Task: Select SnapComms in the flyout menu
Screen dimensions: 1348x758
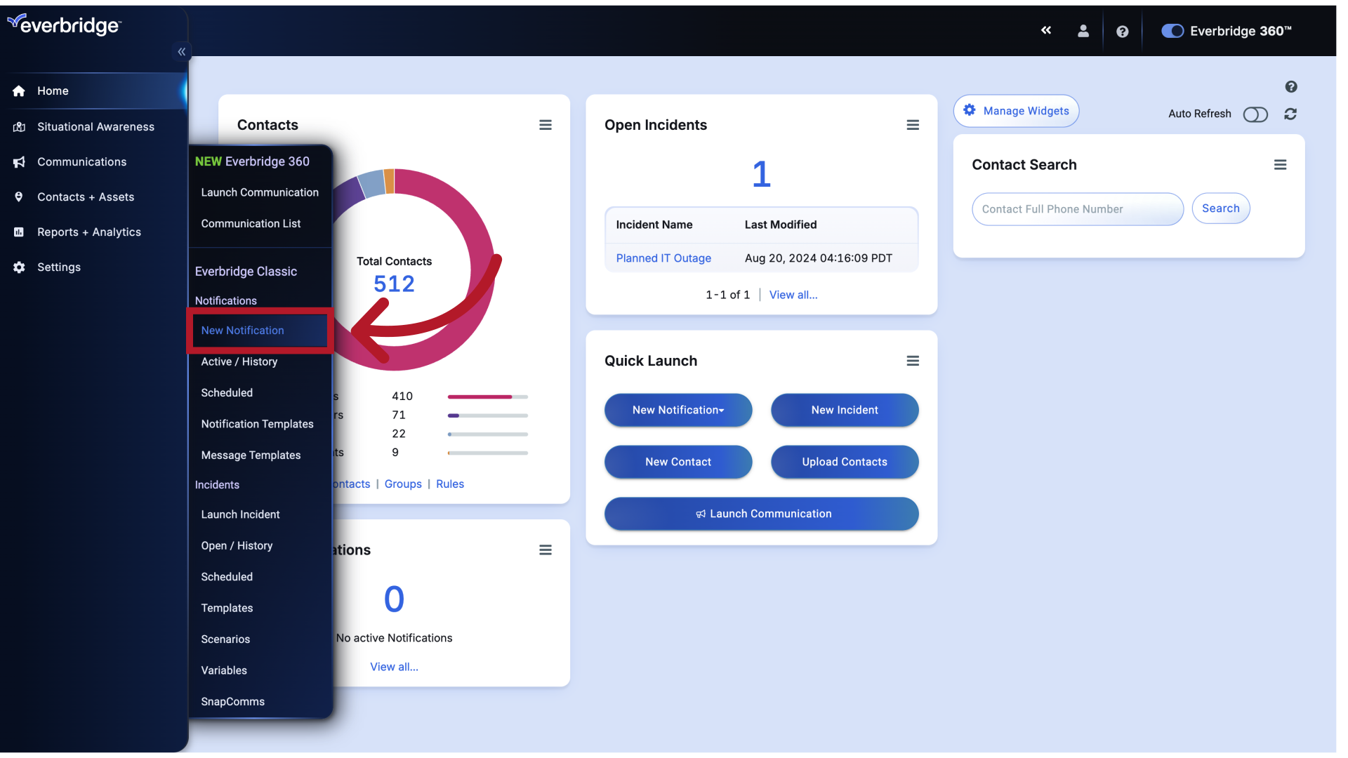Action: [x=232, y=702]
